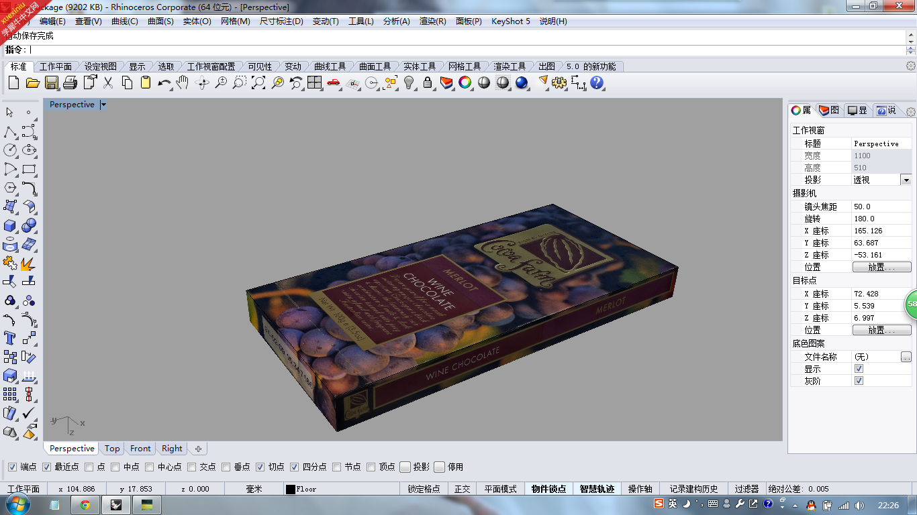
Task: Click the New file icon
Action: tap(13, 82)
